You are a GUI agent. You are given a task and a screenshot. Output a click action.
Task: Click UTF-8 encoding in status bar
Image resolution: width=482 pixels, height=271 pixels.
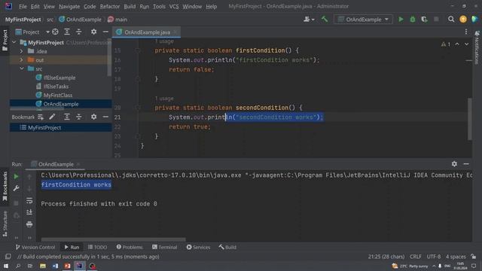click(x=434, y=256)
